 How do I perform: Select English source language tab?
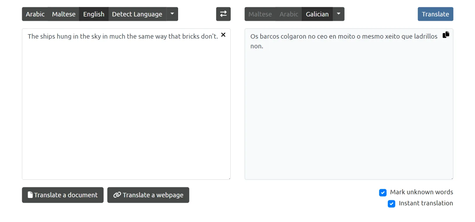tap(94, 14)
